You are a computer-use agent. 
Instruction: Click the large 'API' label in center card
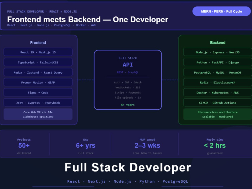click(128, 65)
